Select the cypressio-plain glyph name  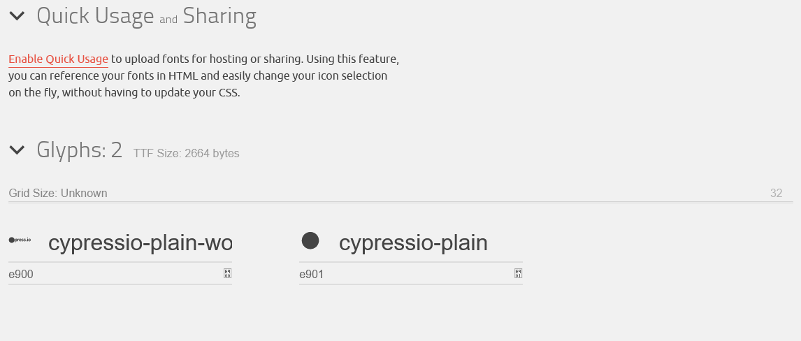click(413, 243)
